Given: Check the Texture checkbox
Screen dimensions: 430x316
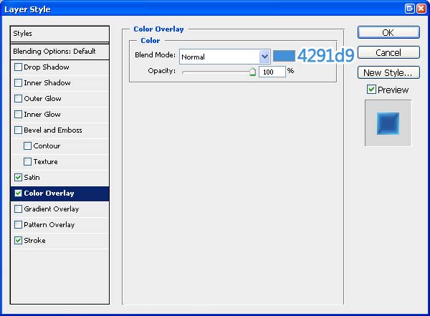Looking at the screenshot, I should (x=27, y=161).
